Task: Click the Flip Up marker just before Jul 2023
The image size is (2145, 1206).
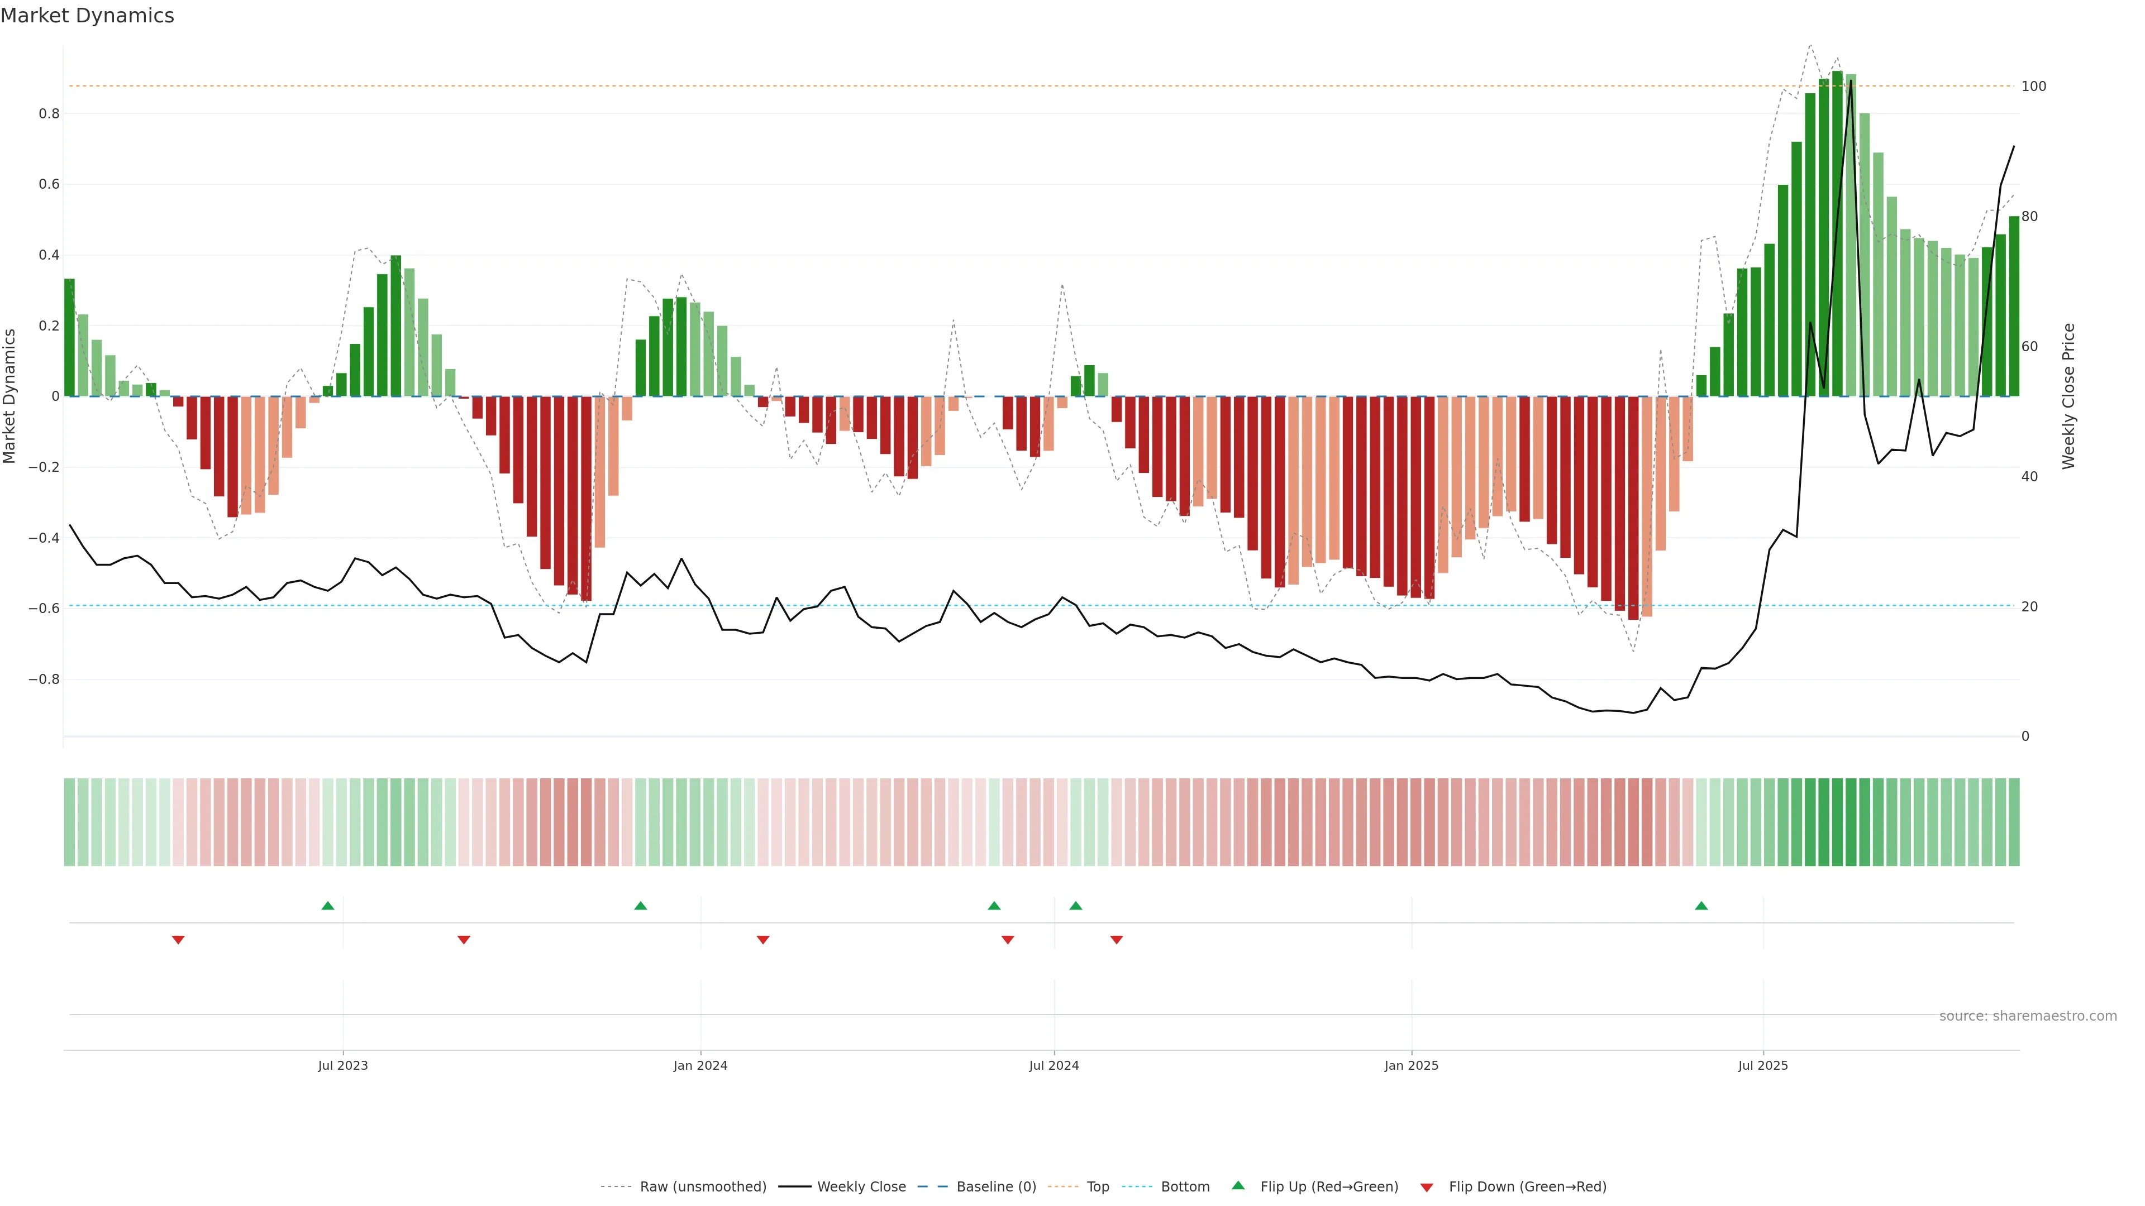Action: (x=327, y=906)
